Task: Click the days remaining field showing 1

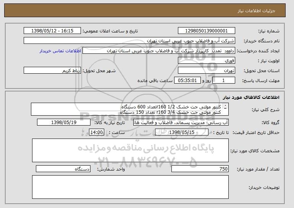Action: (223, 81)
